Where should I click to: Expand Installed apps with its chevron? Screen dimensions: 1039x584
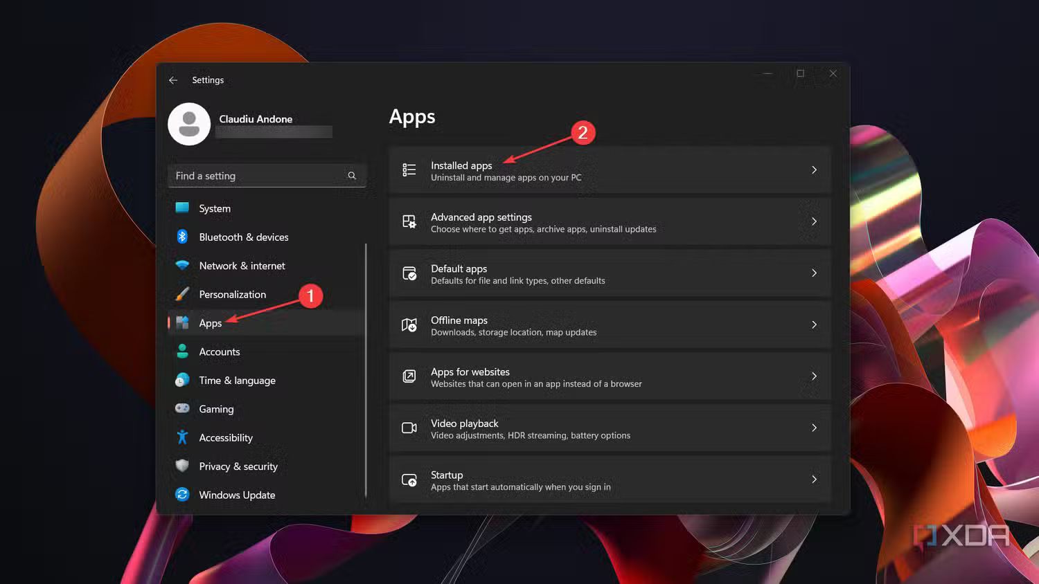click(x=814, y=170)
